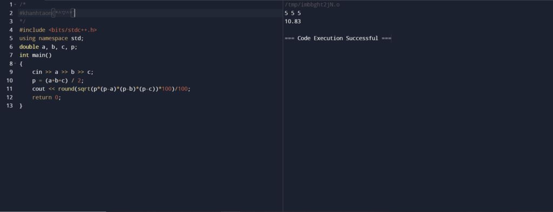The width and height of the screenshot is (553, 212).
Task: Click the '/tmp/imbbght2jN.o' output path
Action: (312, 4)
